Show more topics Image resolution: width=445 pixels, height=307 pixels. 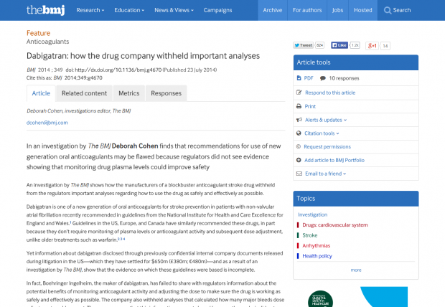click(356, 270)
